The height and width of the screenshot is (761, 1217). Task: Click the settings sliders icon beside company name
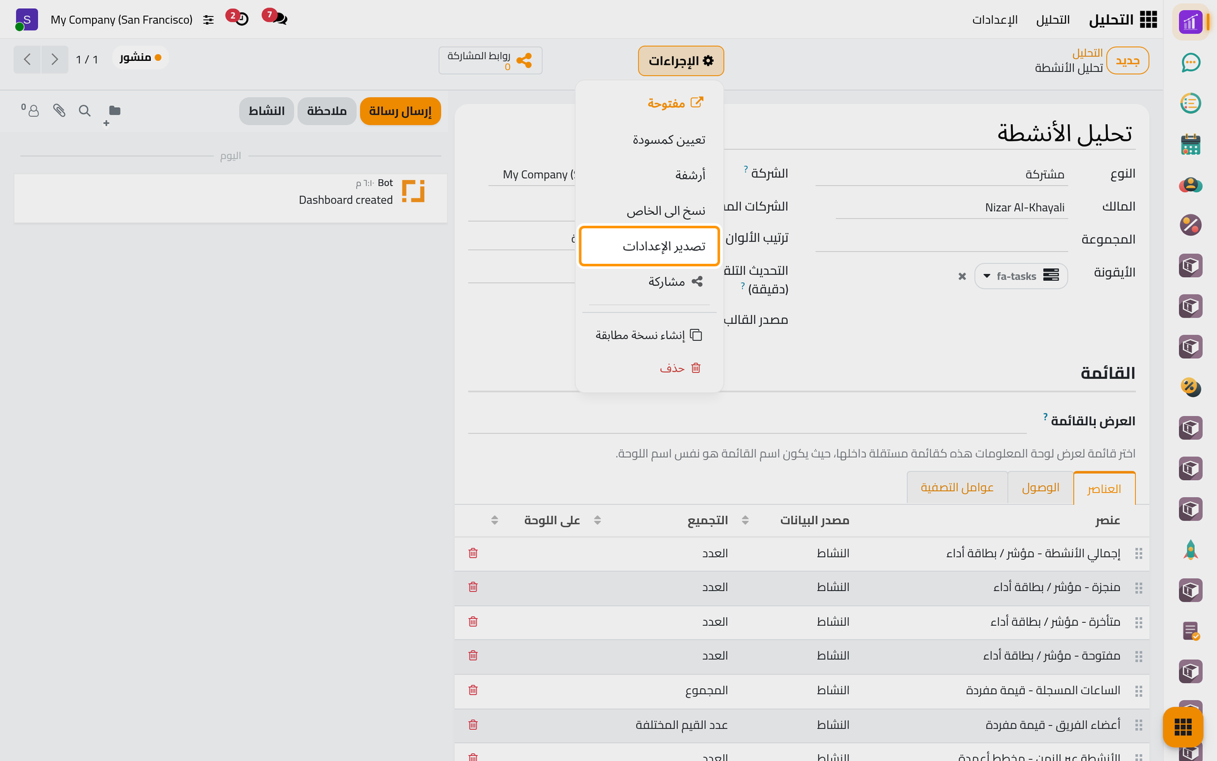tap(208, 20)
